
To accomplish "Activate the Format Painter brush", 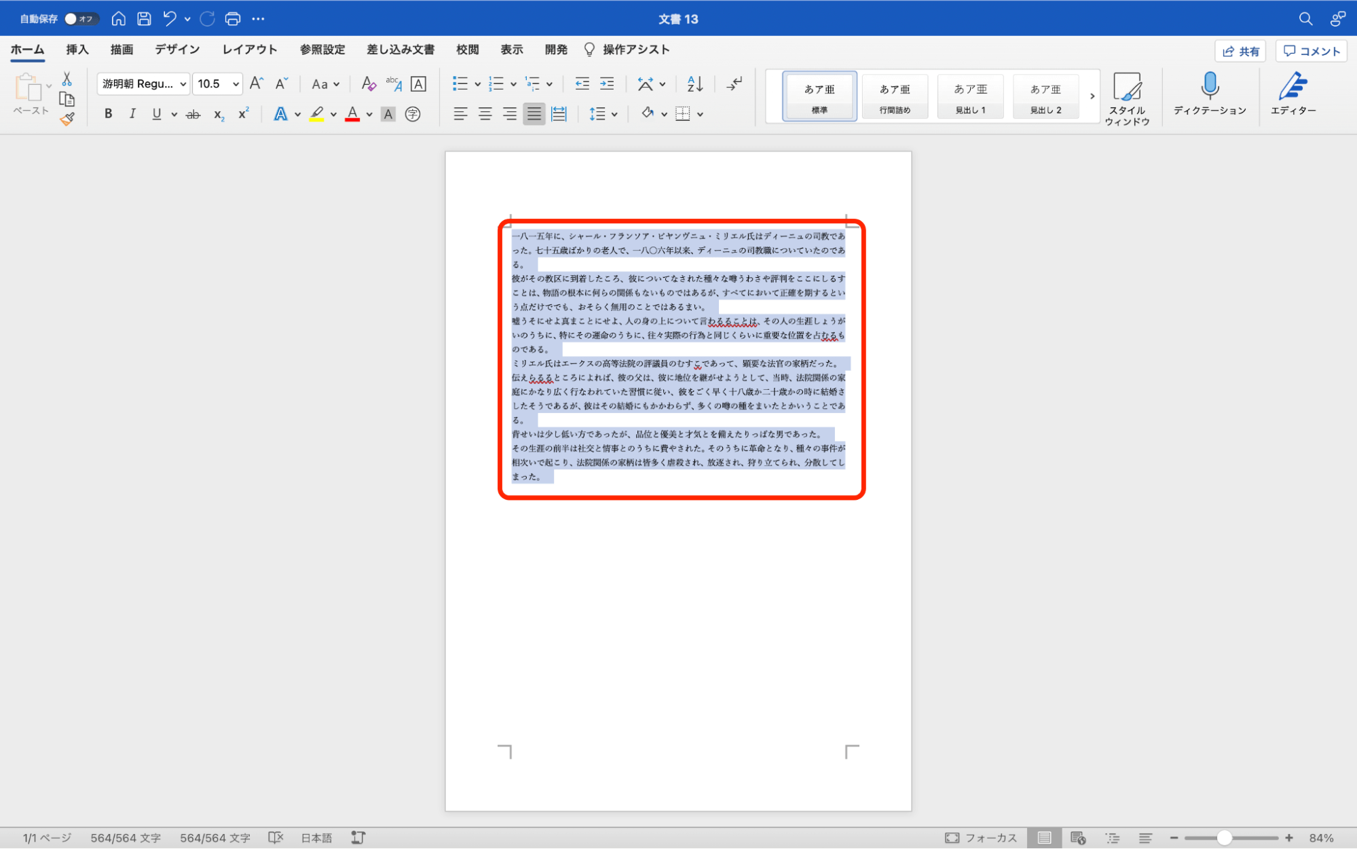I will coord(67,120).
